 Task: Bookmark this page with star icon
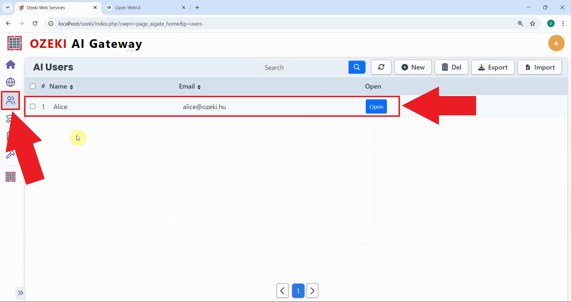(532, 24)
